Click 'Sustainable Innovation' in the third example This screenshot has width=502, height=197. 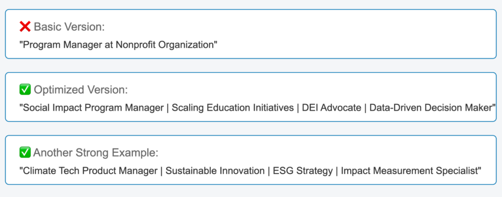click(x=215, y=171)
